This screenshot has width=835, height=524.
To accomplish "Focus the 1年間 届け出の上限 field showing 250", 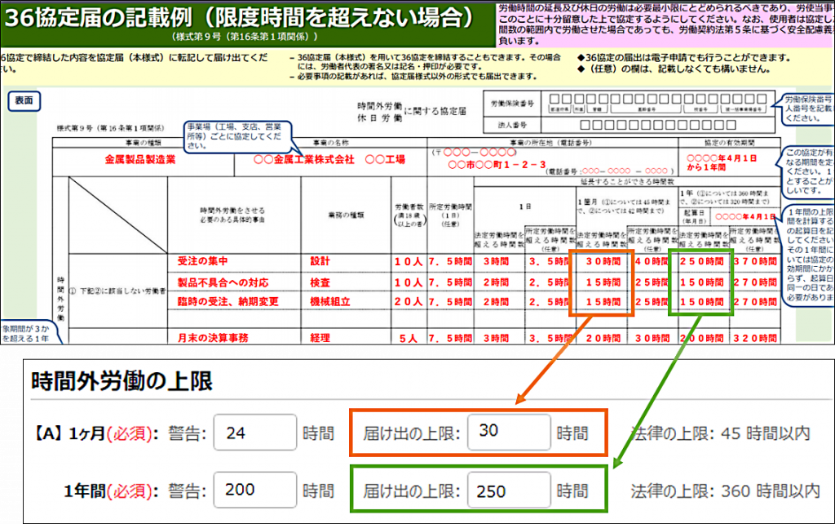I will pos(509,491).
